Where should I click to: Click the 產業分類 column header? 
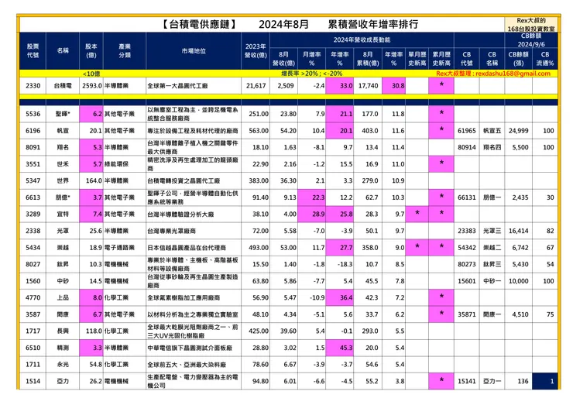(x=125, y=51)
